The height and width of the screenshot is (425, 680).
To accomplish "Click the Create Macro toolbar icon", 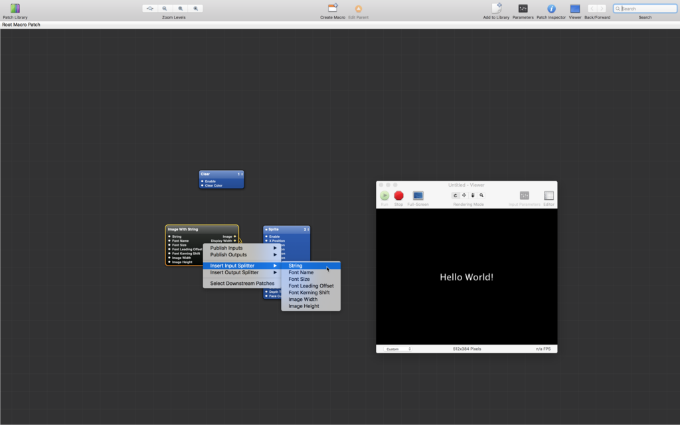I will tap(333, 8).
